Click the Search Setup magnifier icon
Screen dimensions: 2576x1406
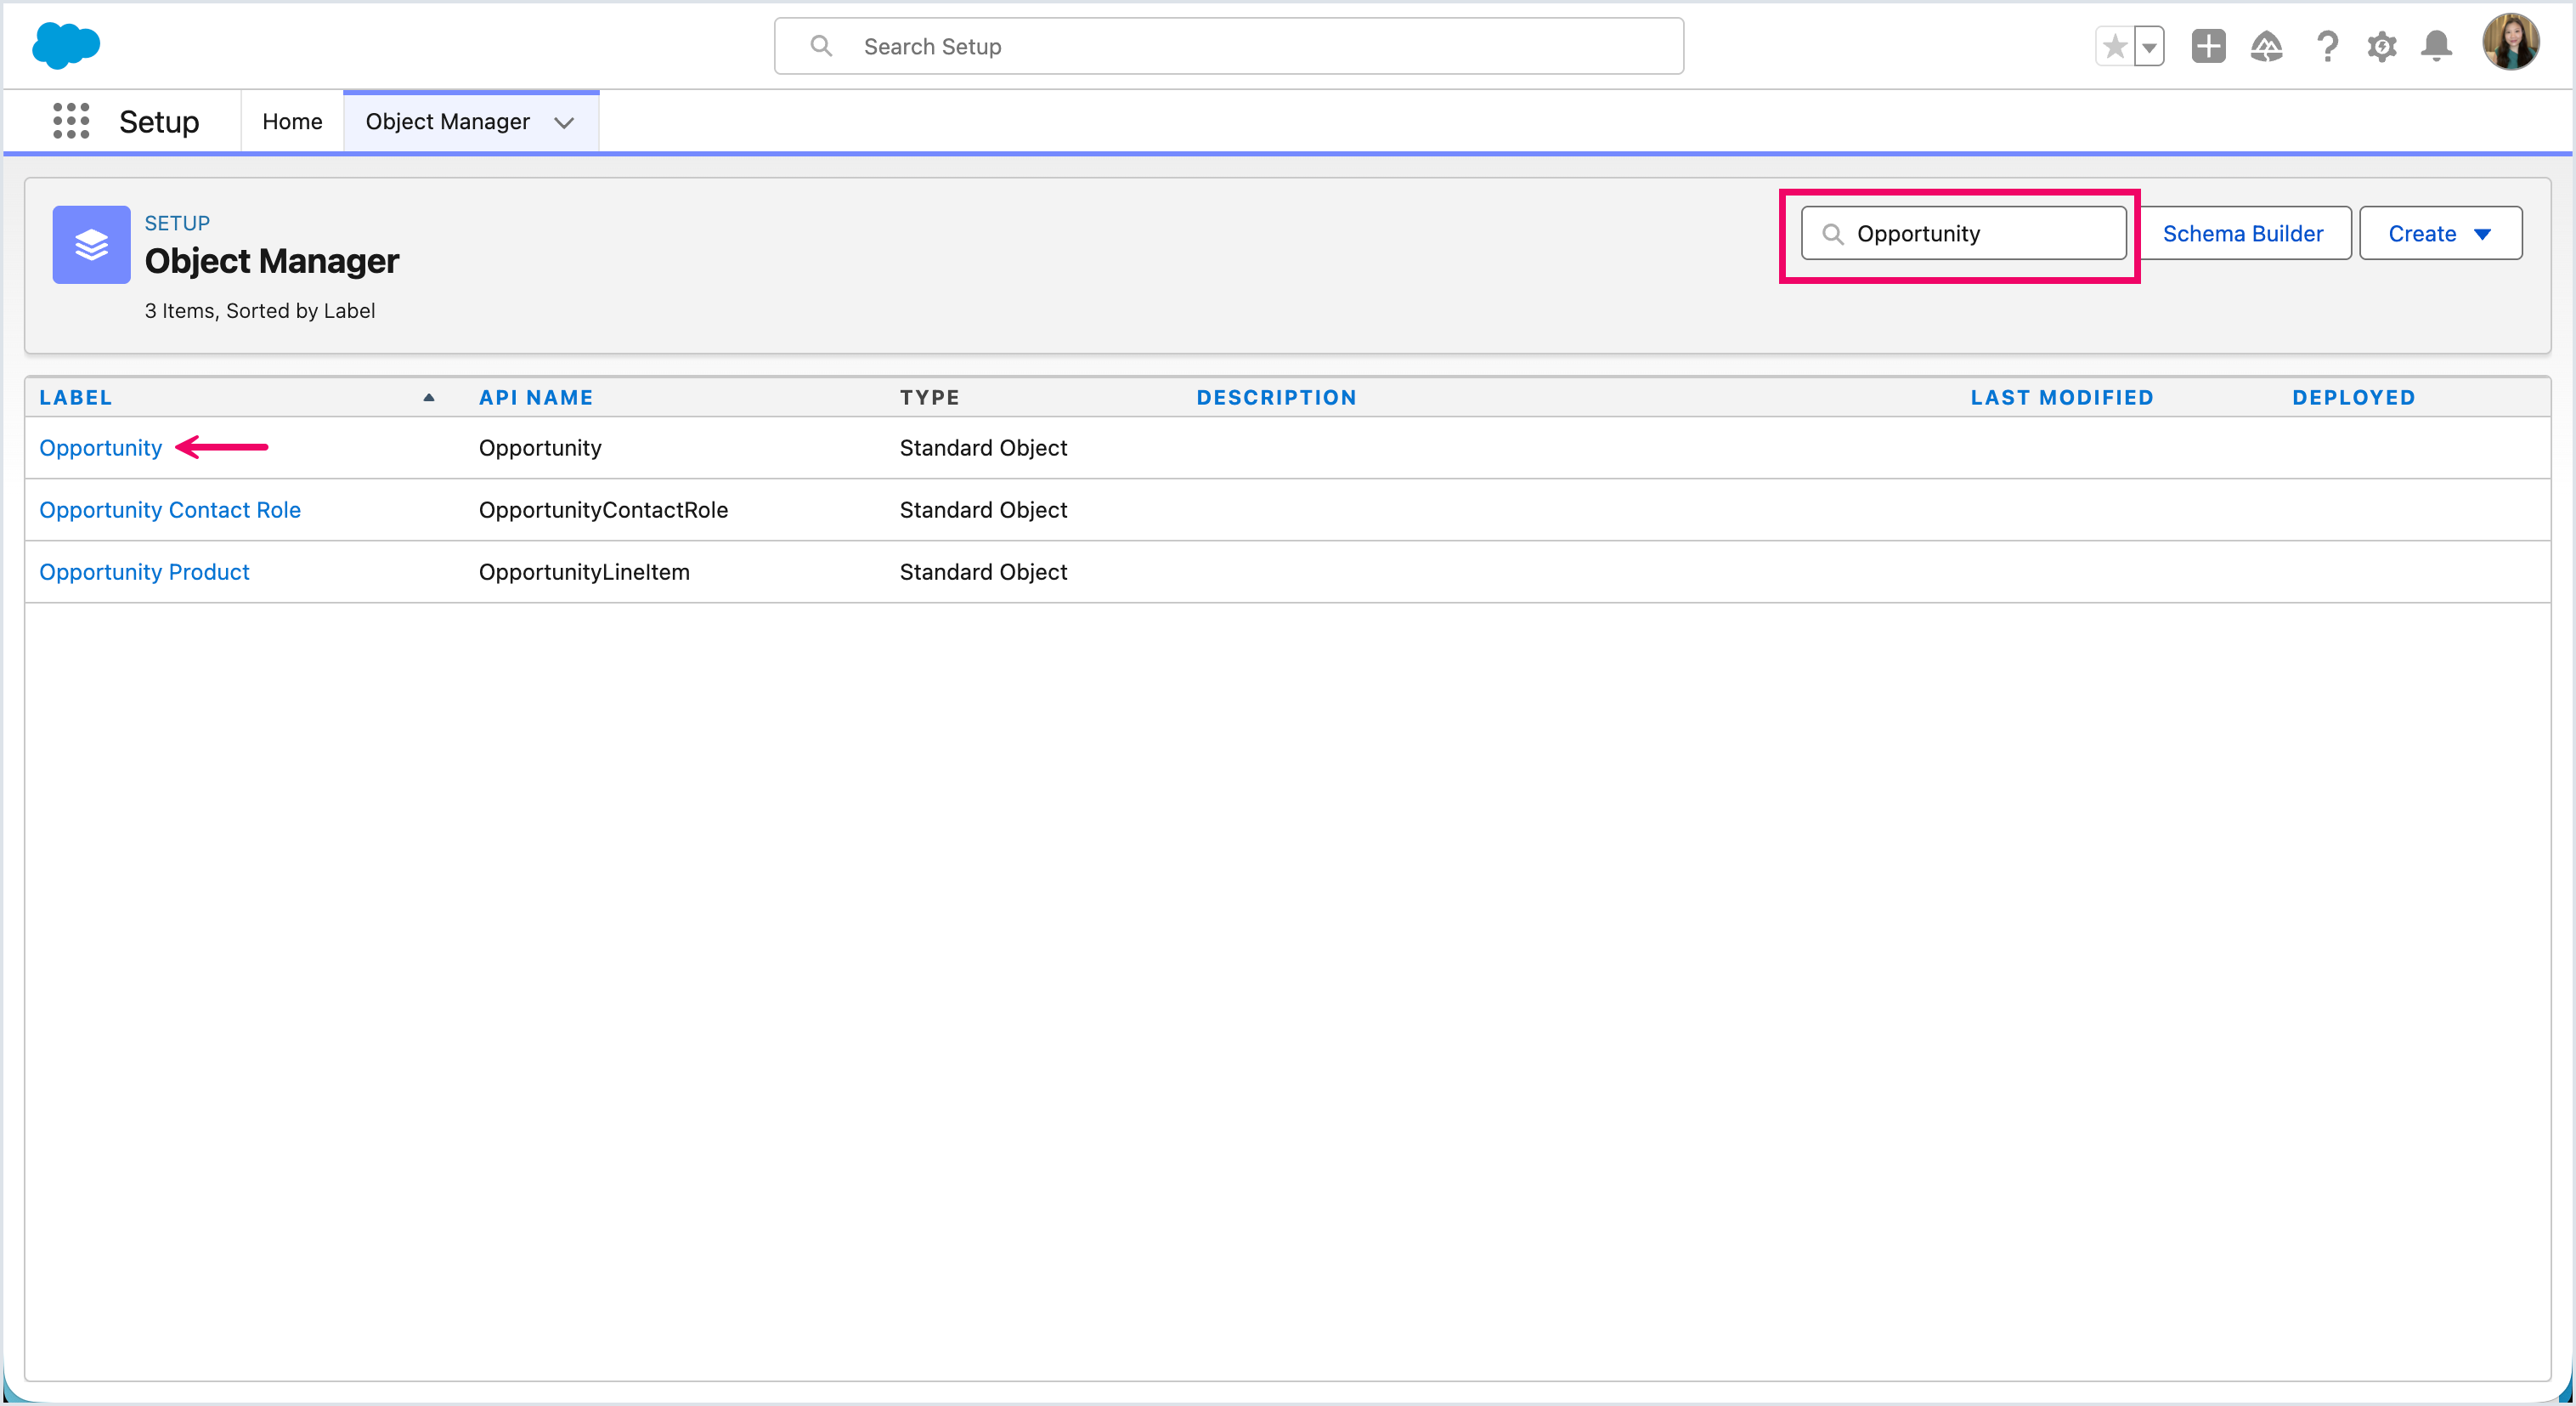(821, 46)
